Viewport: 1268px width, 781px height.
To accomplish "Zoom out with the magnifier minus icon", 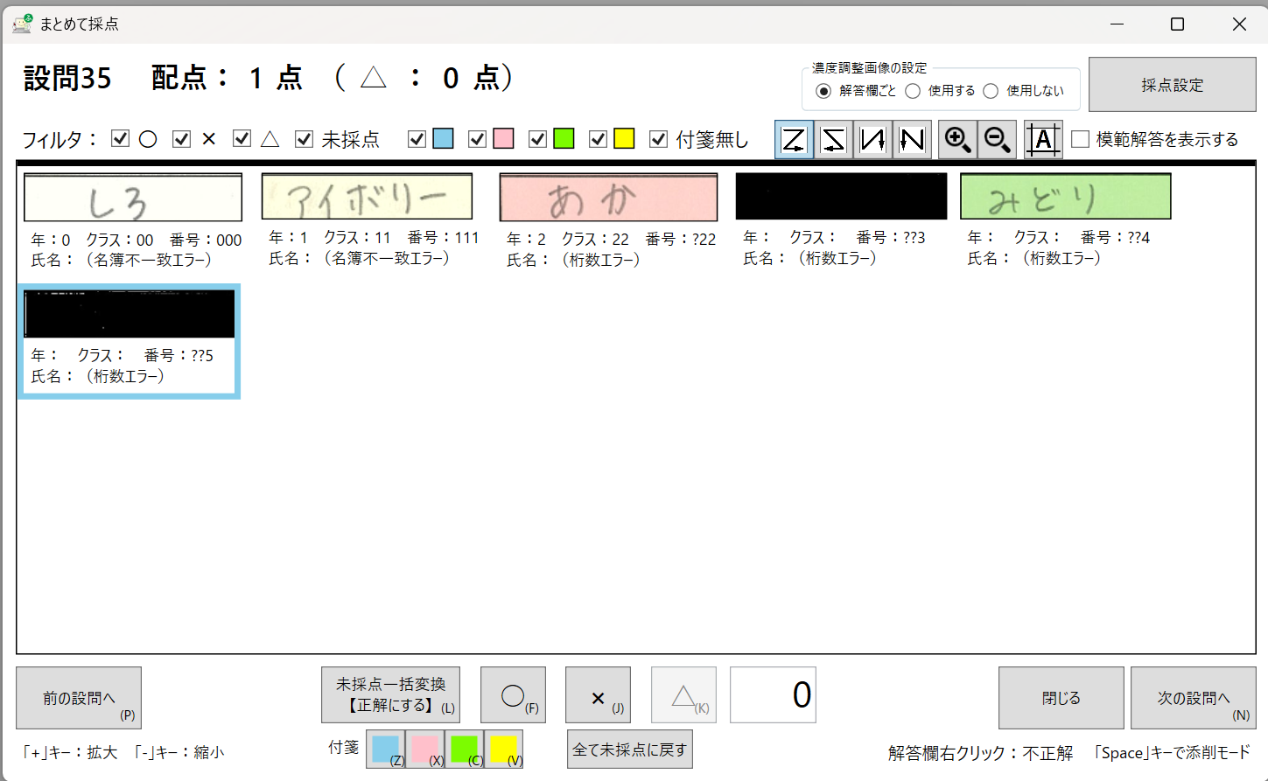I will pyautogui.click(x=997, y=140).
